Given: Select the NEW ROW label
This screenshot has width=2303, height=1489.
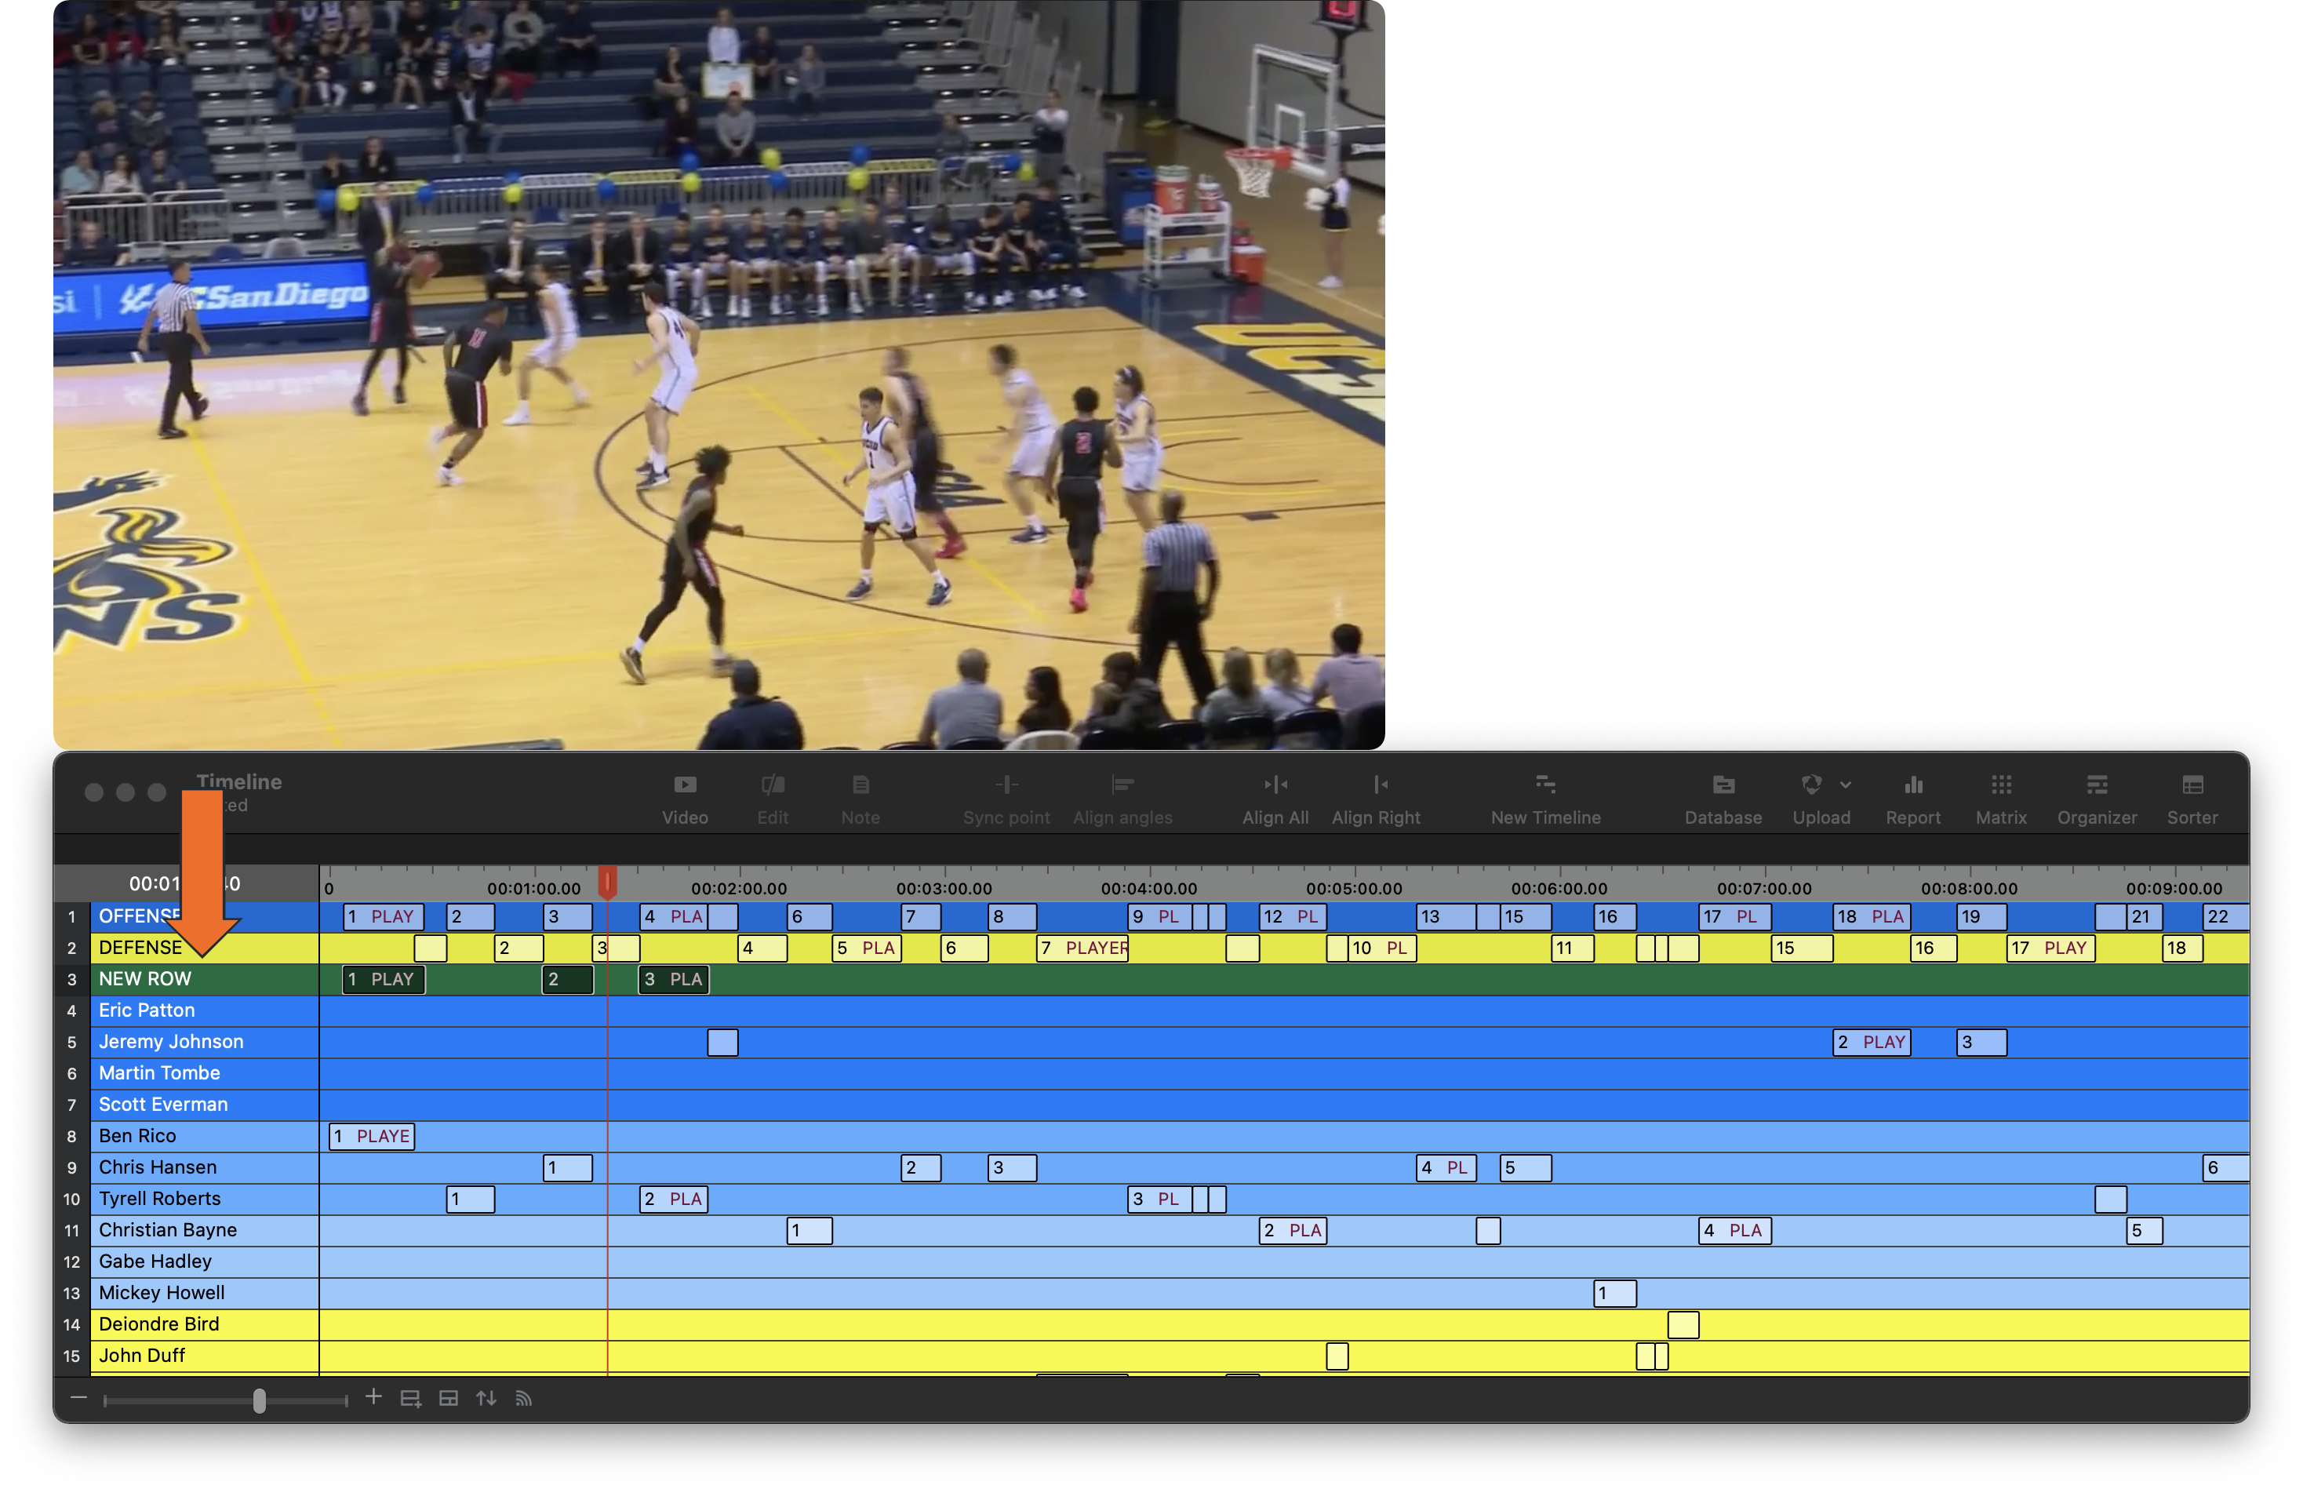Looking at the screenshot, I should [x=146, y=978].
